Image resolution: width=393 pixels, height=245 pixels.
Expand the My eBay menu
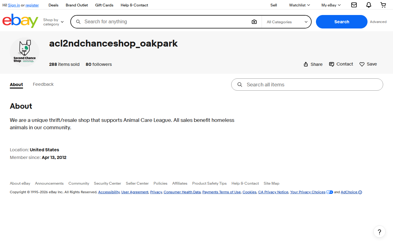click(x=331, y=5)
